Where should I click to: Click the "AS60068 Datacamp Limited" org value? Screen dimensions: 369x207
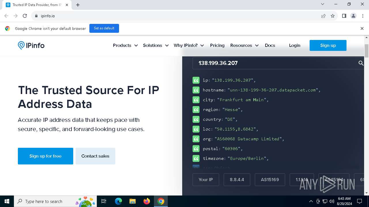click(x=248, y=139)
